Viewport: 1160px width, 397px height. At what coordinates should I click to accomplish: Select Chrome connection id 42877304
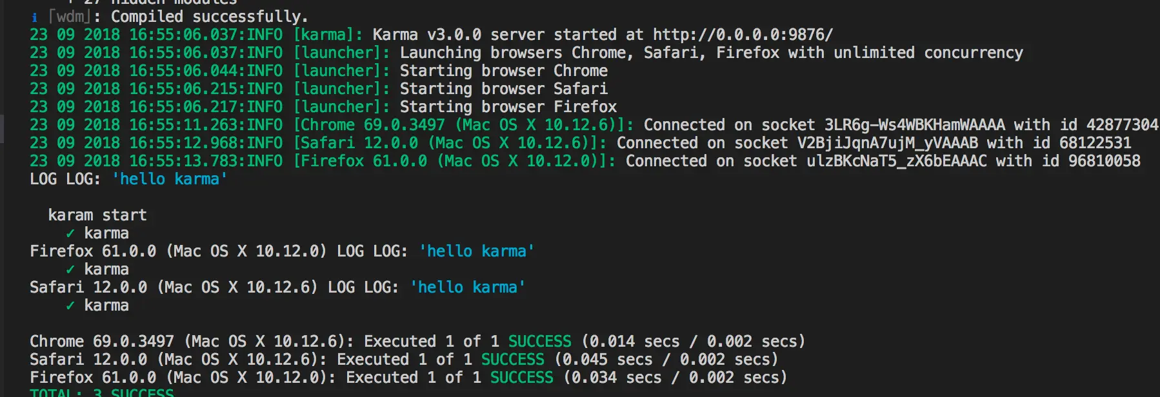pos(1122,125)
